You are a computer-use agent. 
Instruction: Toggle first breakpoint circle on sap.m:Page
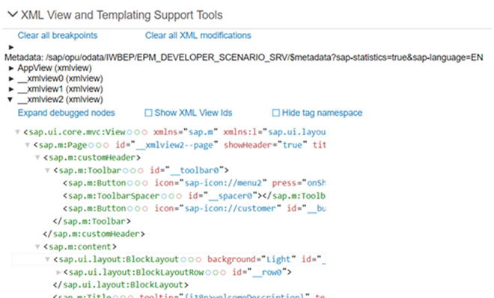tap(91, 145)
